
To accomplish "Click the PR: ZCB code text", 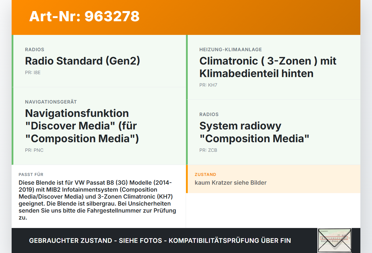I will (x=208, y=150).
